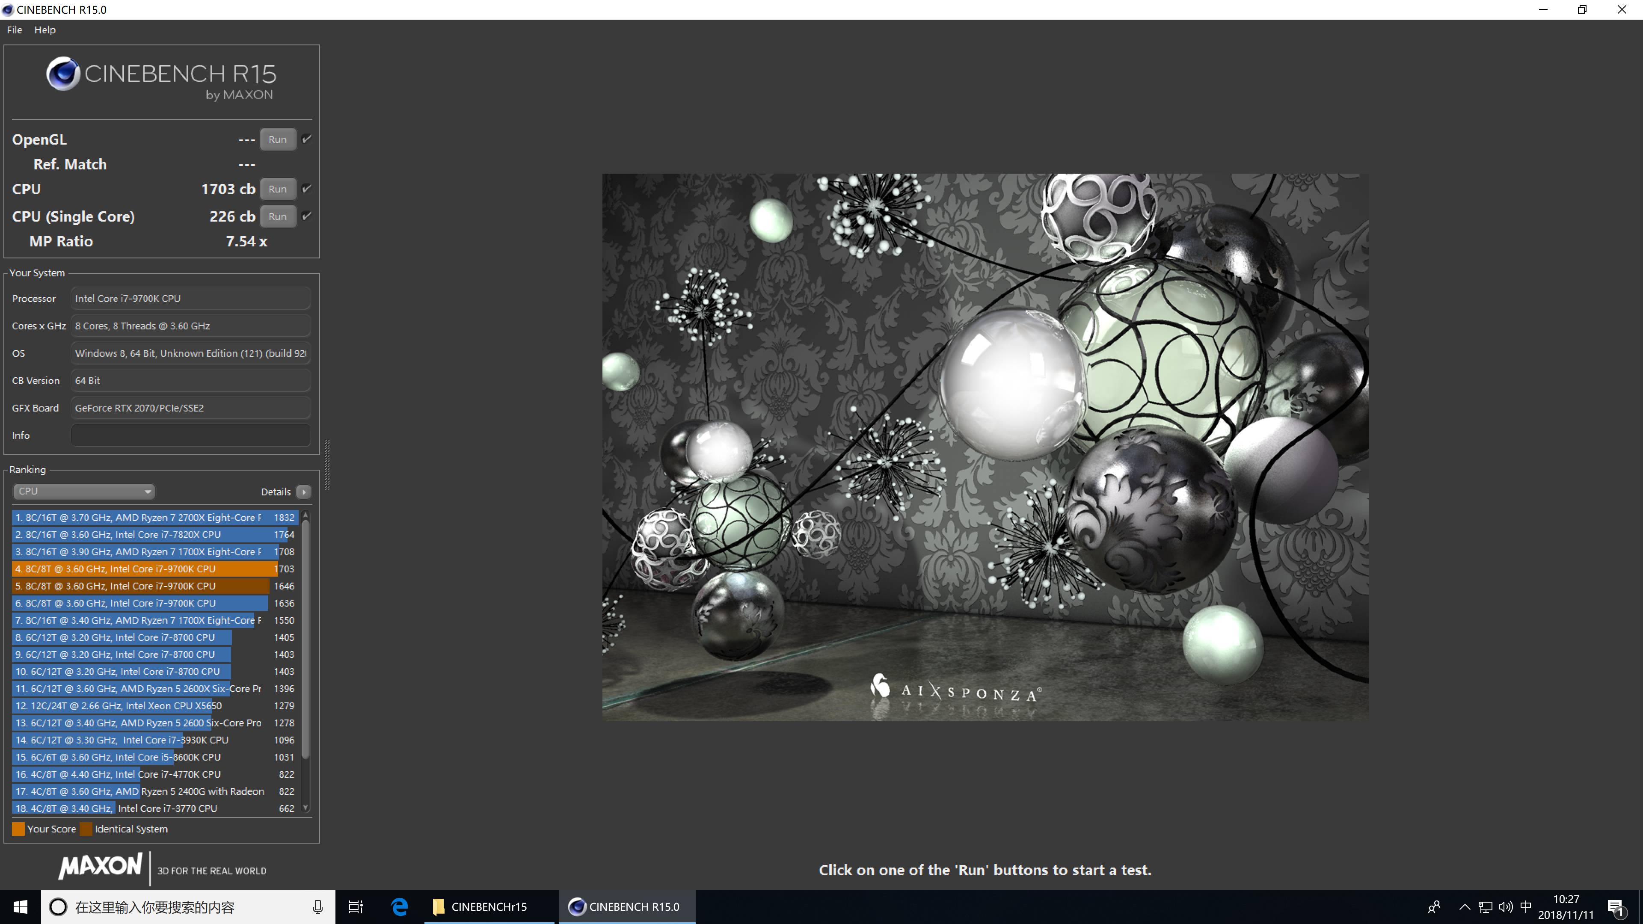Viewport: 1643px width, 924px height.
Task: Open the Help menu
Action: [44, 30]
